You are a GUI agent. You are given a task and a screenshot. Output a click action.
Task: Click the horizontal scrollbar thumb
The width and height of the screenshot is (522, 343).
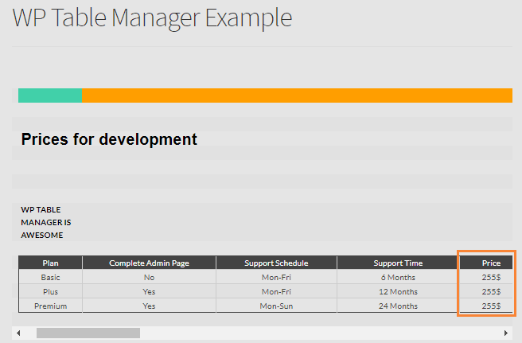[88, 333]
